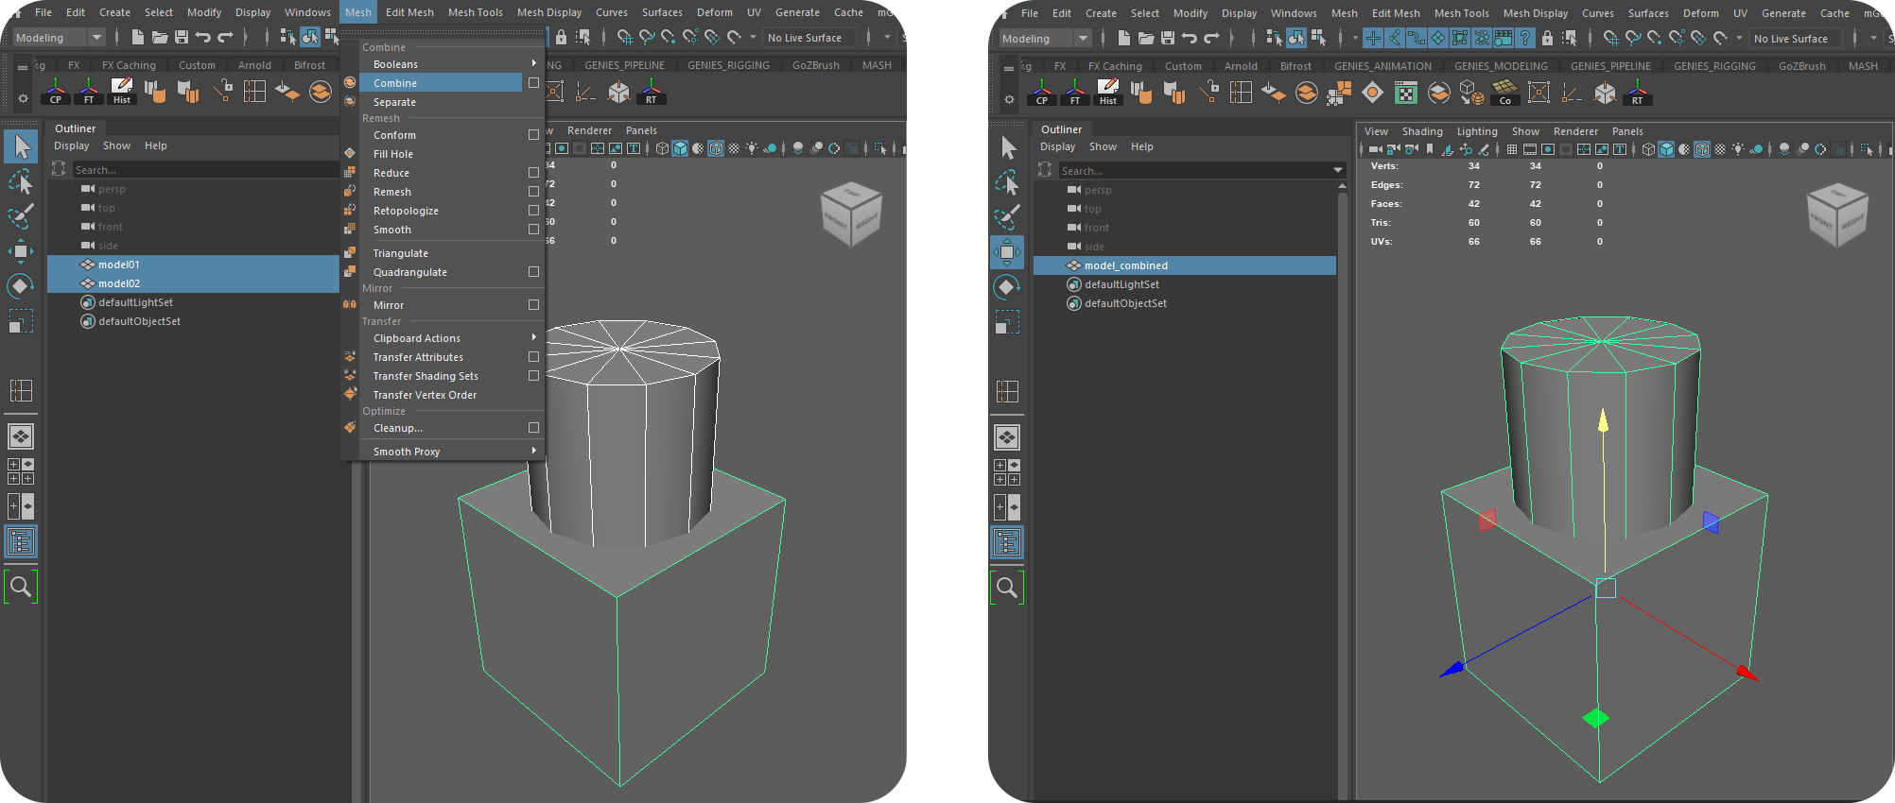Click the CP shelf icon in right window
Viewport: 1895px width, 803px height.
(1042, 93)
